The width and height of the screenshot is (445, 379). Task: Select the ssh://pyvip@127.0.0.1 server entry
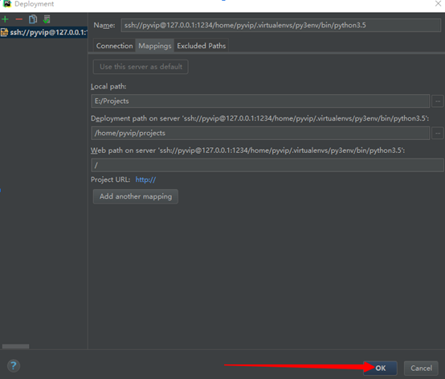[43, 32]
